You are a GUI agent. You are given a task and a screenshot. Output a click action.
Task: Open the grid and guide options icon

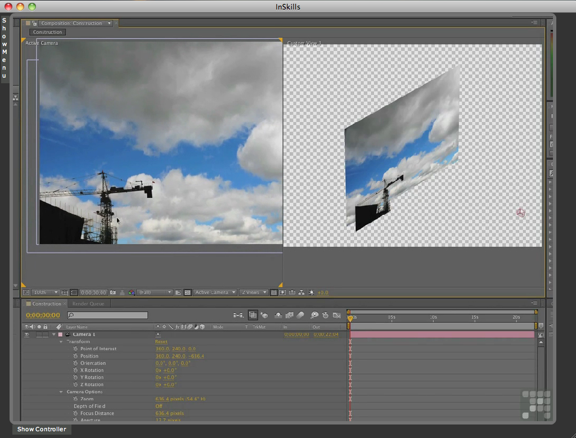coord(65,292)
